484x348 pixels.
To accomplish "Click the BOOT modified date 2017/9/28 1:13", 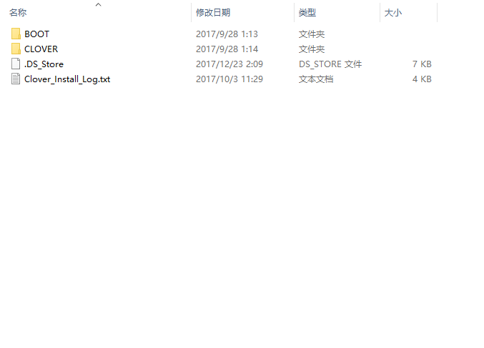I will click(x=227, y=34).
